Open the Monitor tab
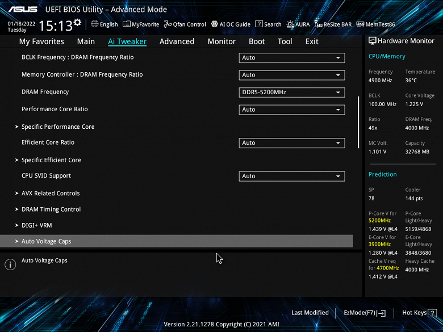443x332 pixels. [x=221, y=41]
